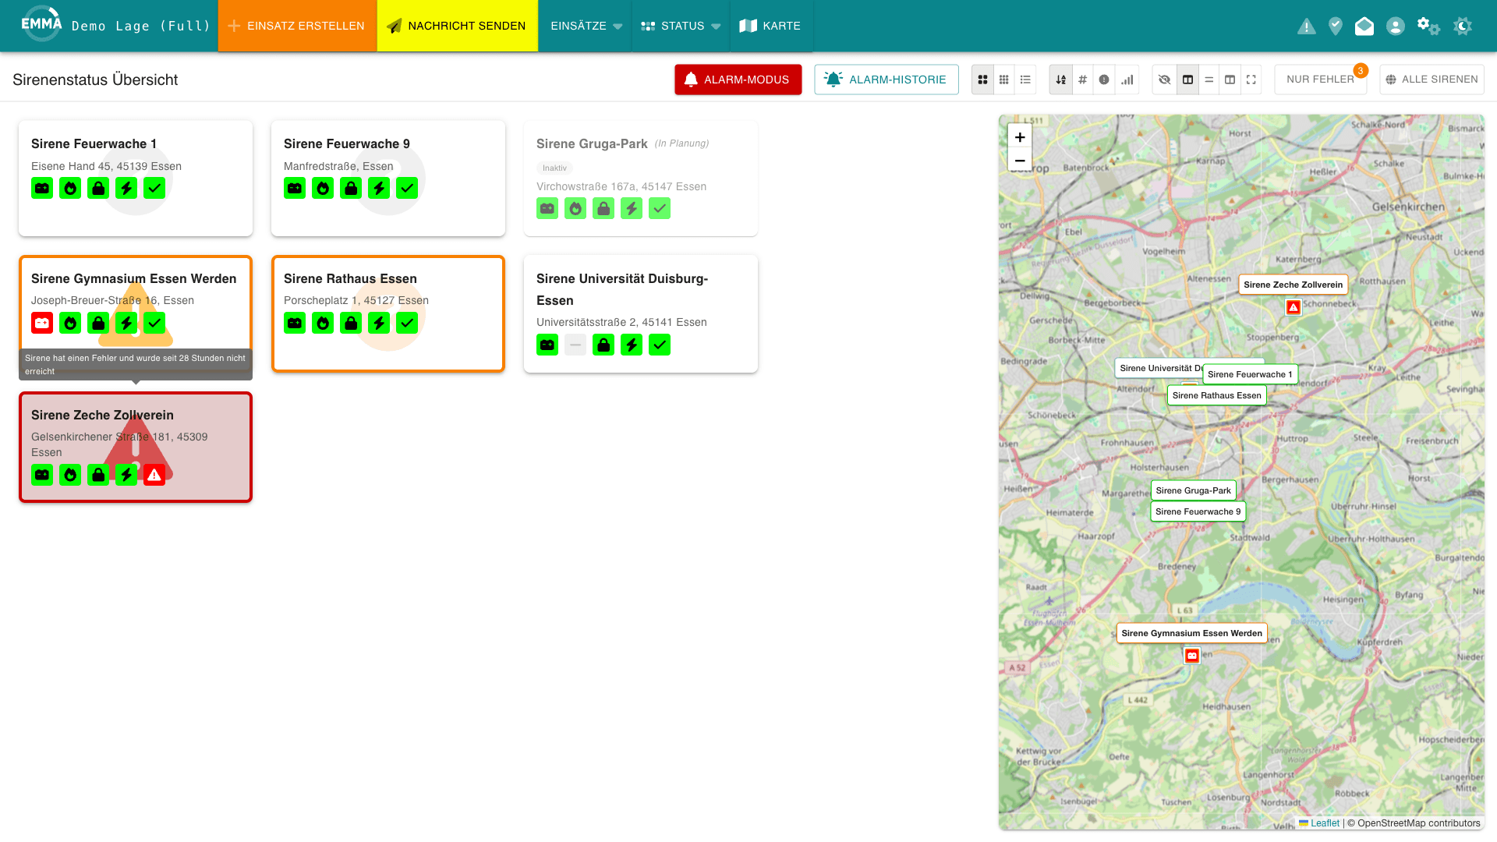1497x842 pixels.
Task: Click the warning triangle icon in header
Action: coord(1306,27)
